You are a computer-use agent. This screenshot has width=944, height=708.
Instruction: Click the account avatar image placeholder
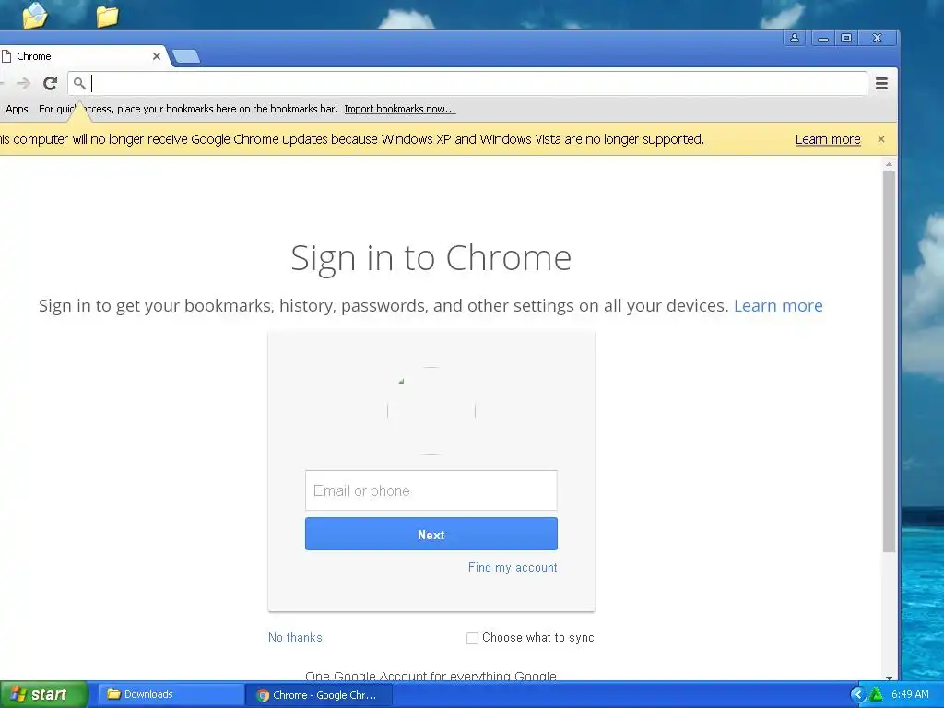point(431,410)
